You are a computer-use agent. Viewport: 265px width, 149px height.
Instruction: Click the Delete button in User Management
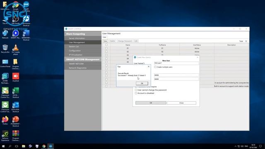click(112, 41)
